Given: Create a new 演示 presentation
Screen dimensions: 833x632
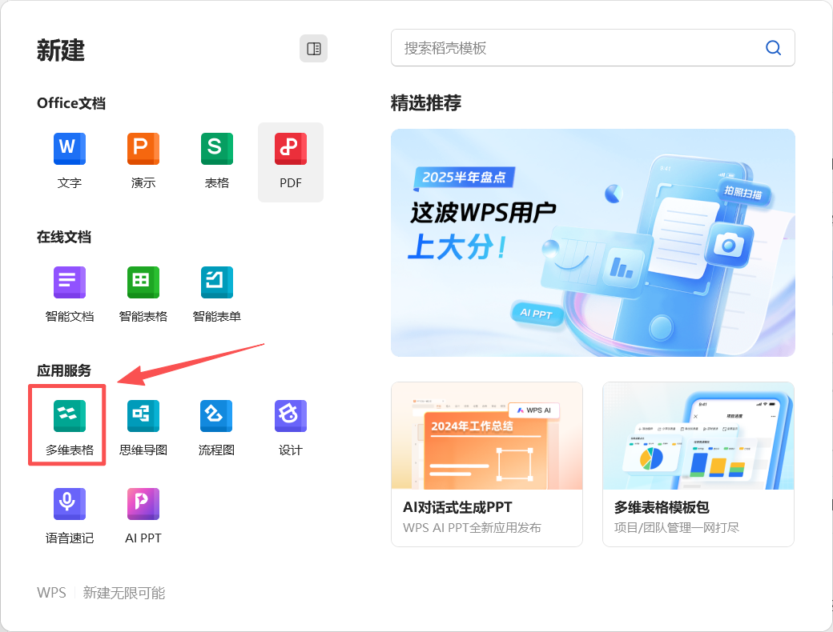Looking at the screenshot, I should [143, 149].
